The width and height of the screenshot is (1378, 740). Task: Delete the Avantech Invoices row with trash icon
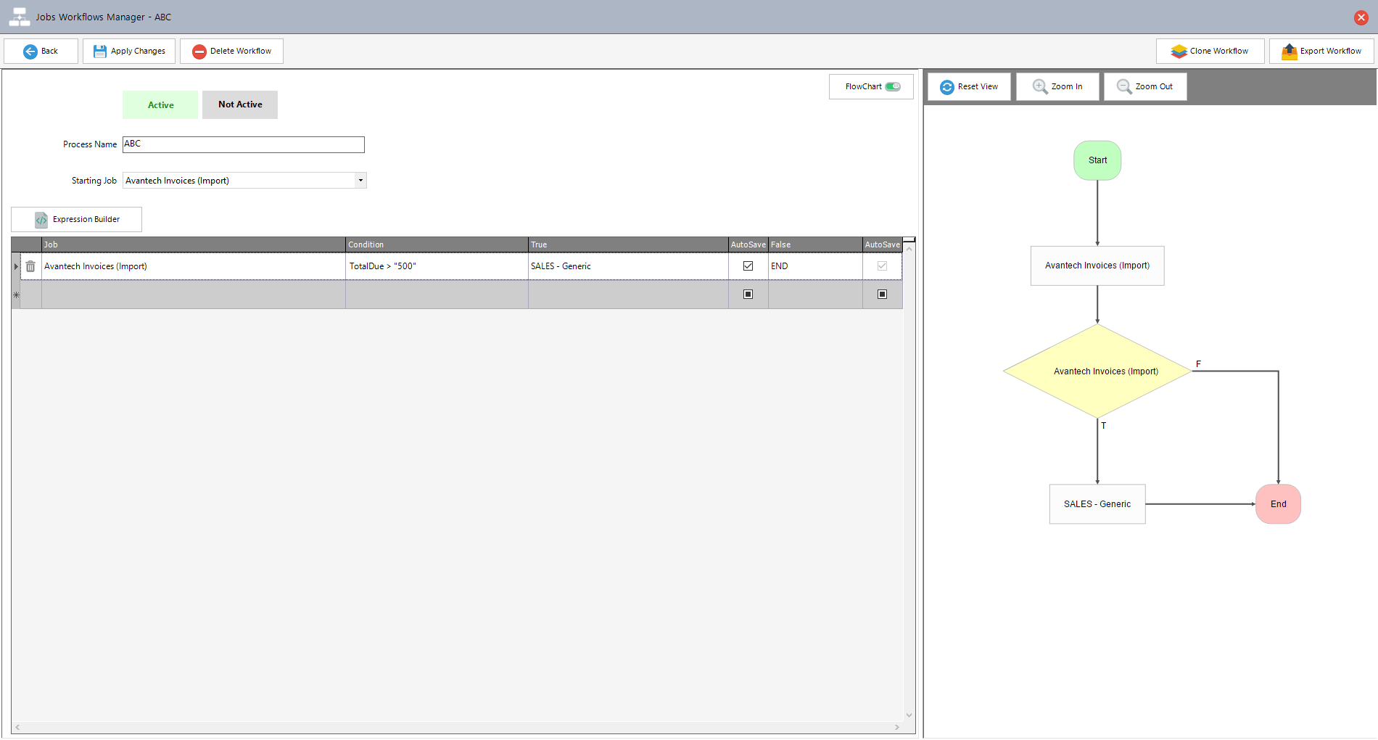tap(30, 266)
